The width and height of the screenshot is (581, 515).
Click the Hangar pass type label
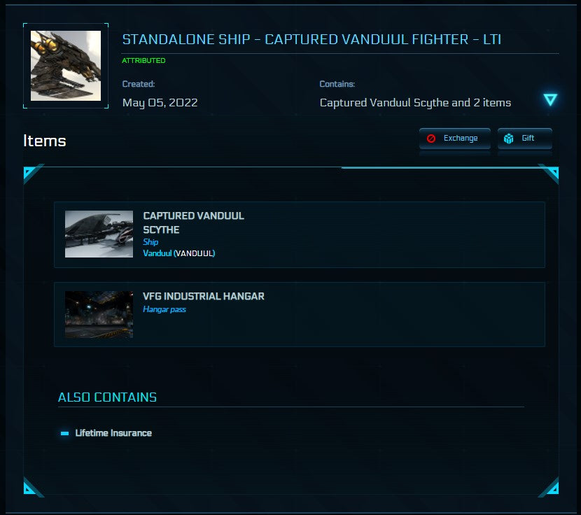[164, 309]
